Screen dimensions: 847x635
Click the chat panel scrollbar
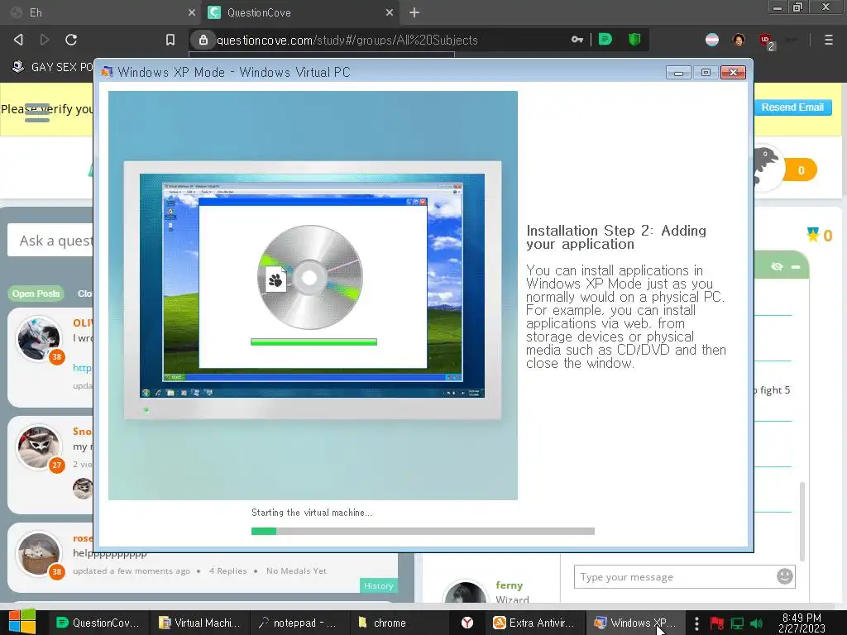coord(802,521)
